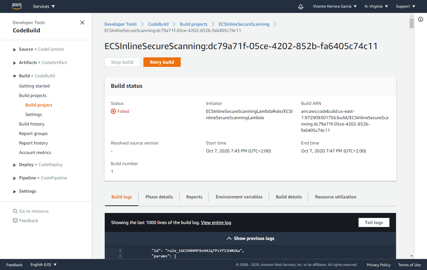
Task: Open the N. Virginia region selector
Action: (376, 6)
